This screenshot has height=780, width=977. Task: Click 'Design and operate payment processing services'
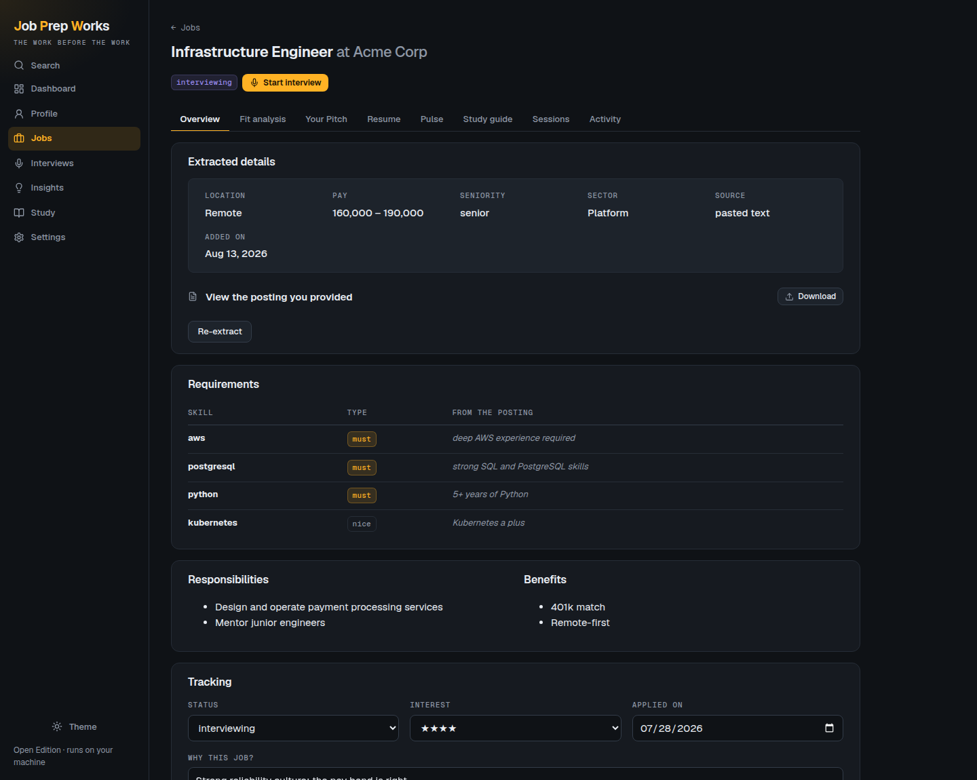point(329,607)
